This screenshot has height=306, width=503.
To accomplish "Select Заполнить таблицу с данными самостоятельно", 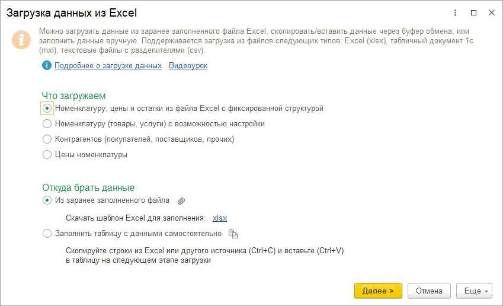I will tap(47, 234).
